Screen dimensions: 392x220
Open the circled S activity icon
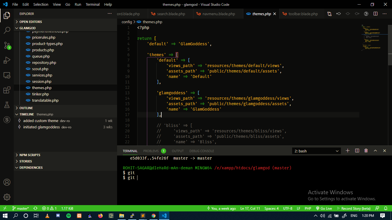[x=7, y=120]
